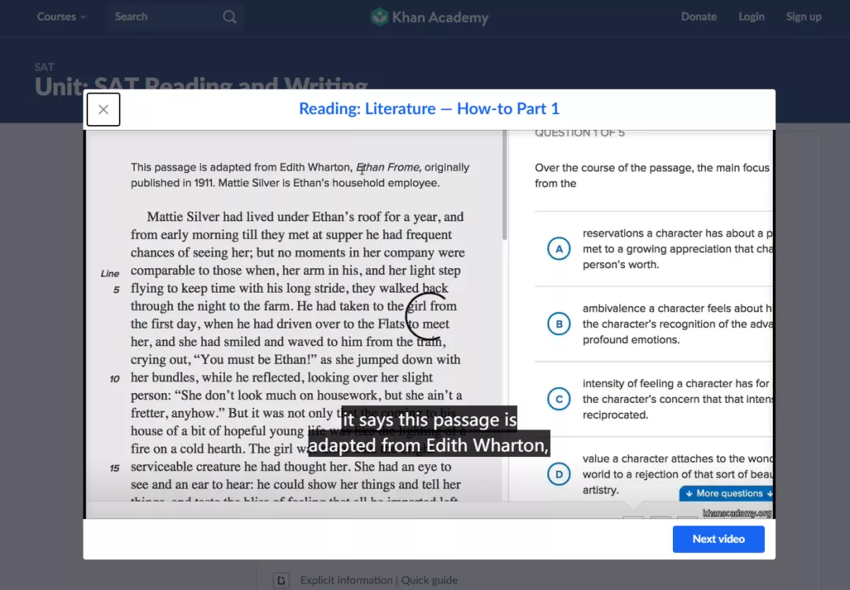Open the Courses dropdown menu
Image resolution: width=850 pixels, height=590 pixels.
click(61, 17)
